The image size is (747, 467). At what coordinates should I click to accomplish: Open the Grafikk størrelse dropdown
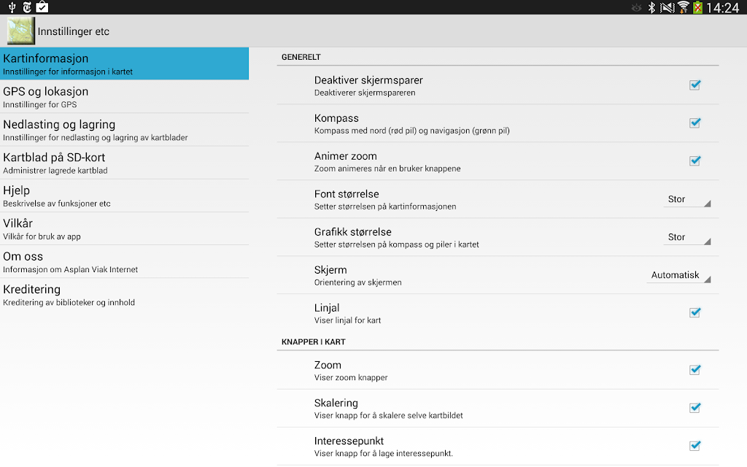pyautogui.click(x=687, y=237)
